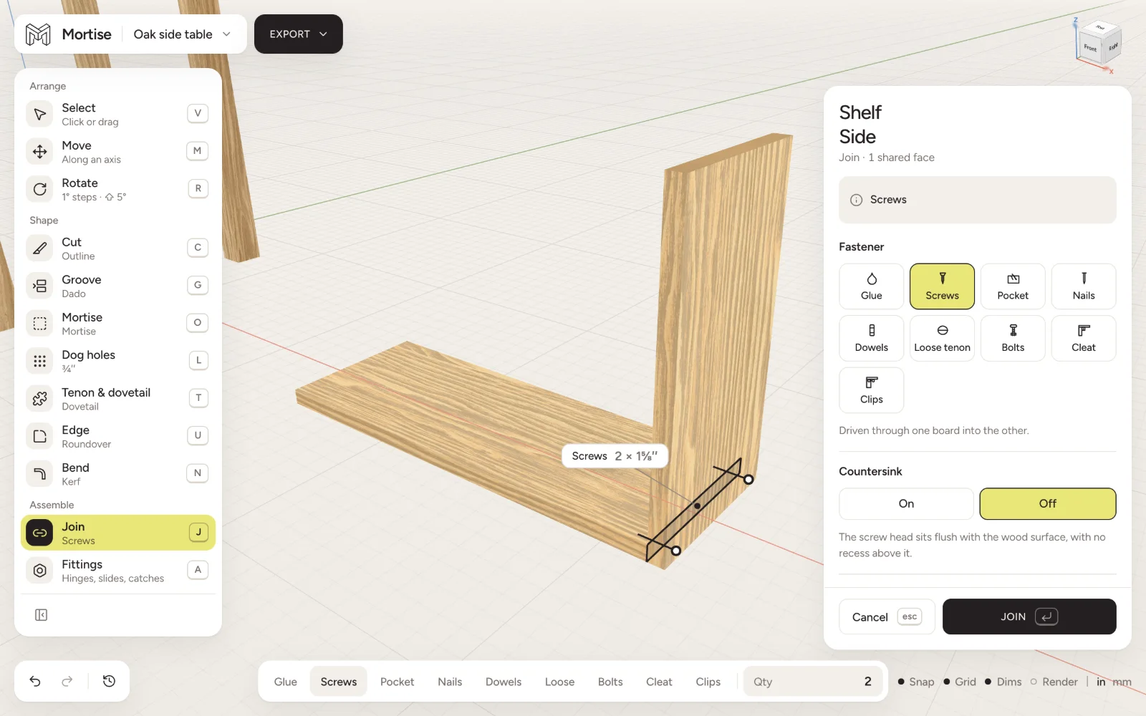Set Countersink to Off

pyautogui.click(x=1047, y=503)
